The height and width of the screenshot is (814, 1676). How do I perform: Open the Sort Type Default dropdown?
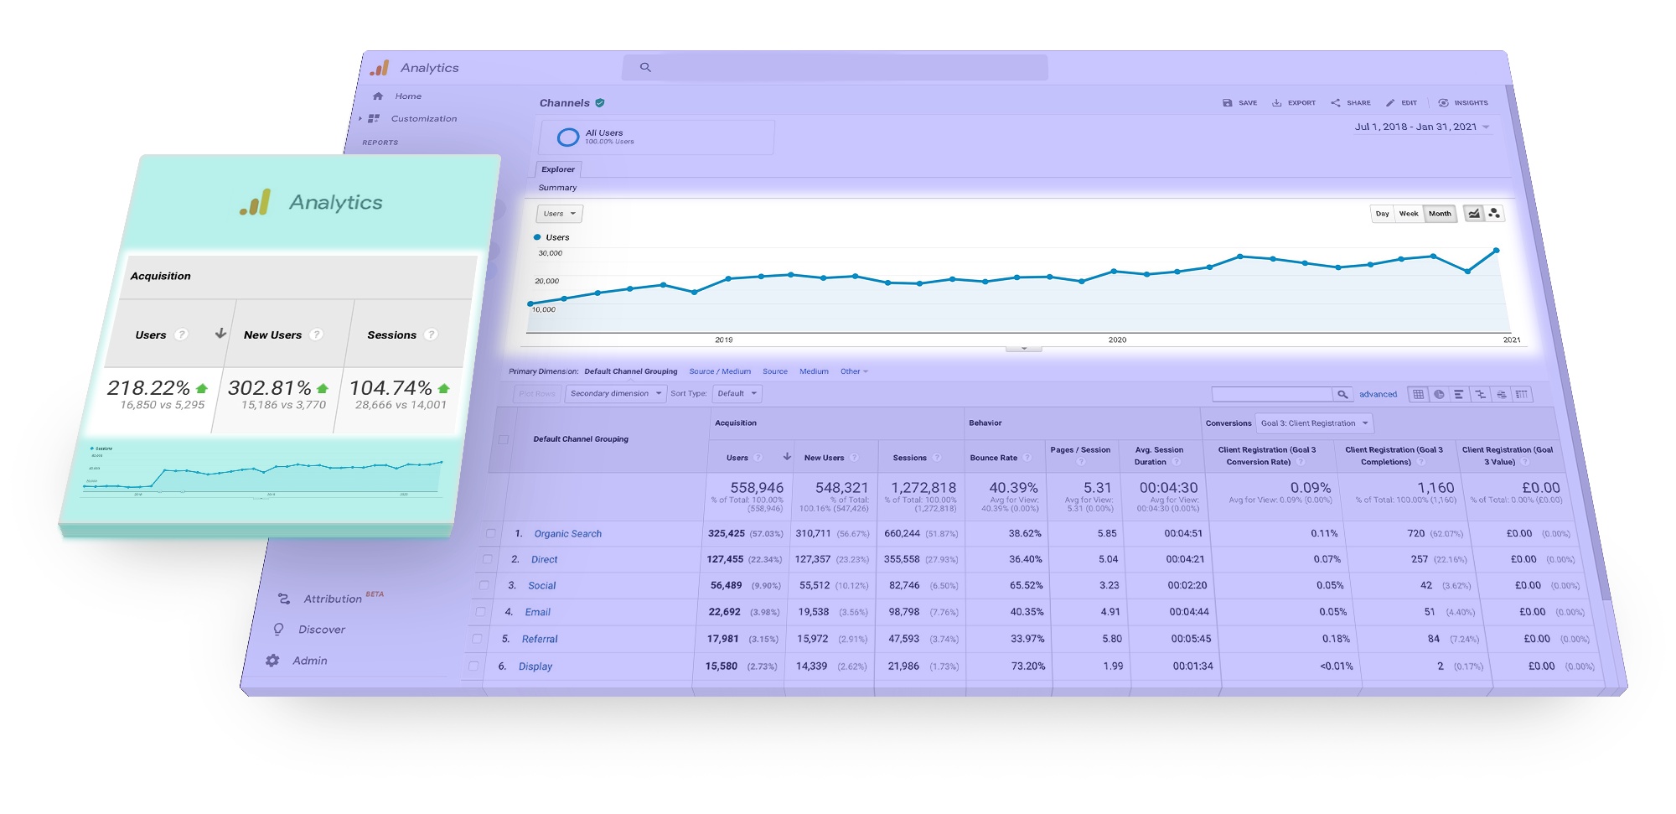coord(737,393)
